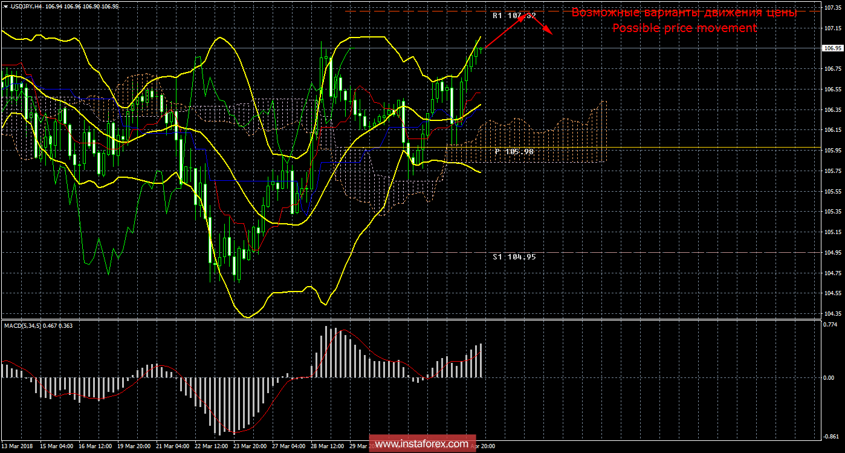This screenshot has width=845, height=453.
Task: Click the 107.15 price axis value
Action: click(832, 28)
